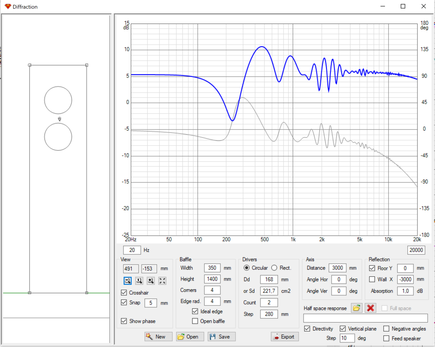The height and width of the screenshot is (347, 435).
Task: Click the Export button
Action: (285, 337)
